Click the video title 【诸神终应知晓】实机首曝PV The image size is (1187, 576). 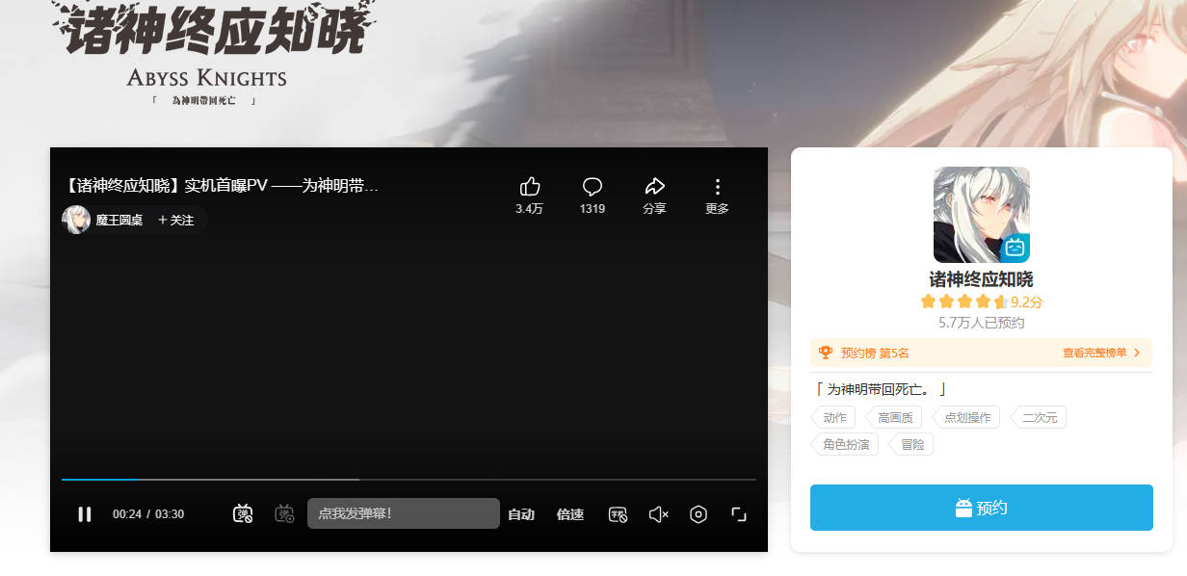pos(221,186)
